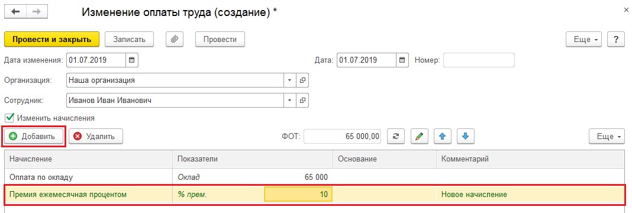Toggle Изменить начисления checkbox

9,118
